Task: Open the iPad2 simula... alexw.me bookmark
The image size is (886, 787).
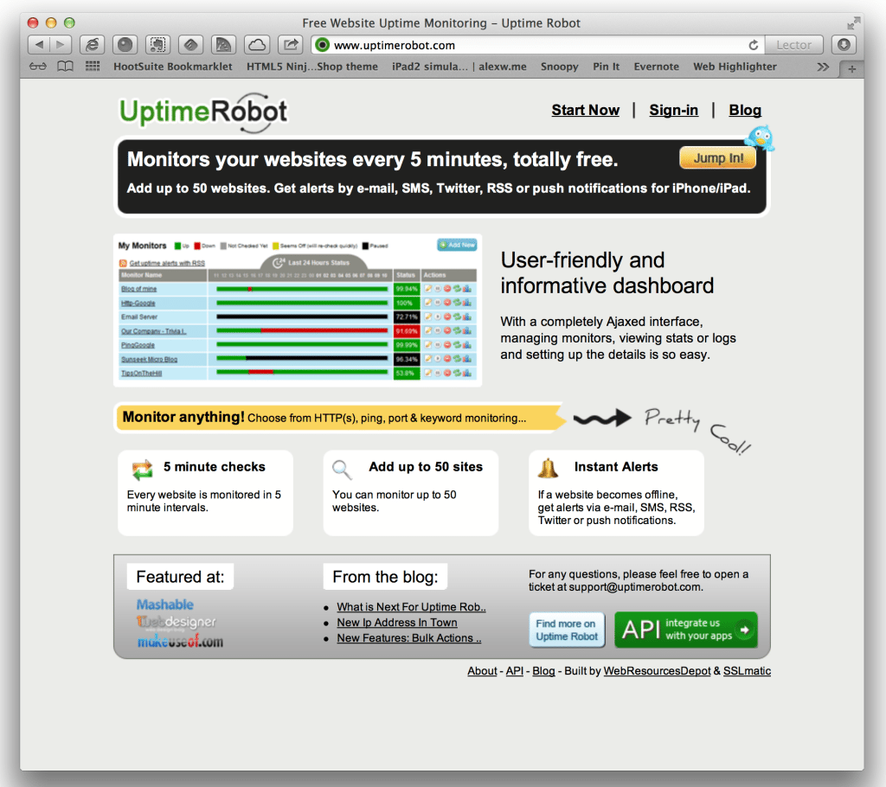Action: point(459,67)
